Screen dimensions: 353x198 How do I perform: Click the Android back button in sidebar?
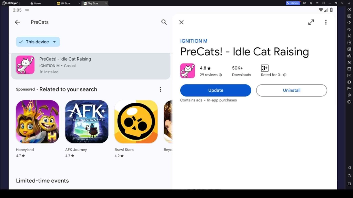349,168
